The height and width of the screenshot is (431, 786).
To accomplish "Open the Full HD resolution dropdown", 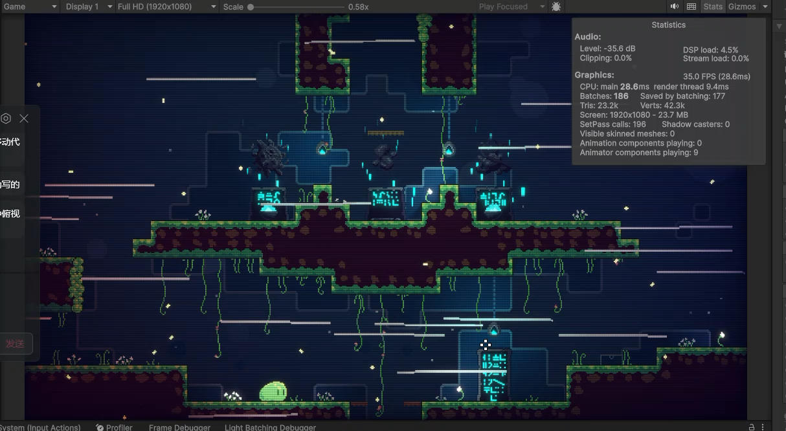I will pyautogui.click(x=166, y=6).
